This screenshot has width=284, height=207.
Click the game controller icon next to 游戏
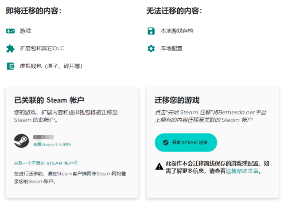tap(10, 31)
